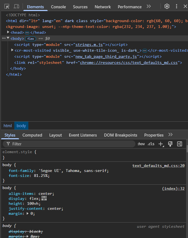Screen dimensions: 188x238
Task: Open the Layout pane tab
Action: coord(55,135)
